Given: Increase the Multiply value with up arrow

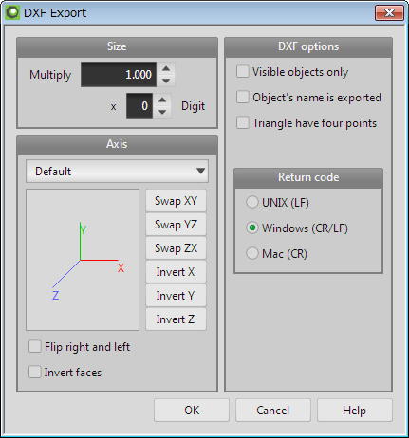Looking at the screenshot, I should click(x=166, y=68).
